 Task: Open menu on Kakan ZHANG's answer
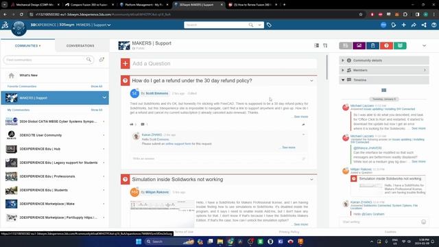303,134
